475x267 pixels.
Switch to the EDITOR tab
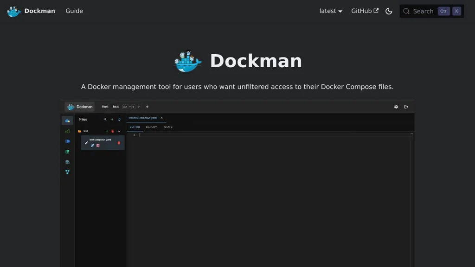(135, 127)
